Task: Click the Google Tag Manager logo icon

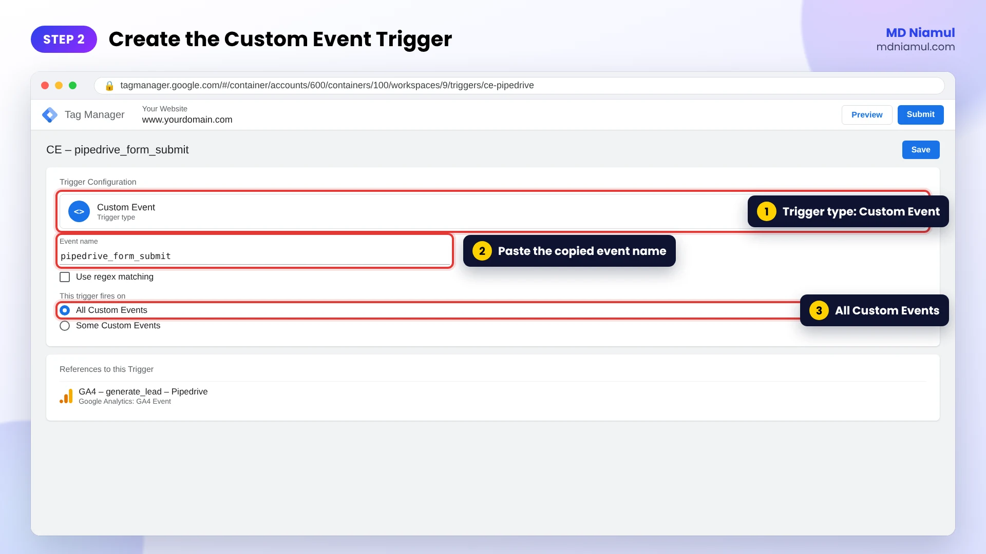Action: 50,115
